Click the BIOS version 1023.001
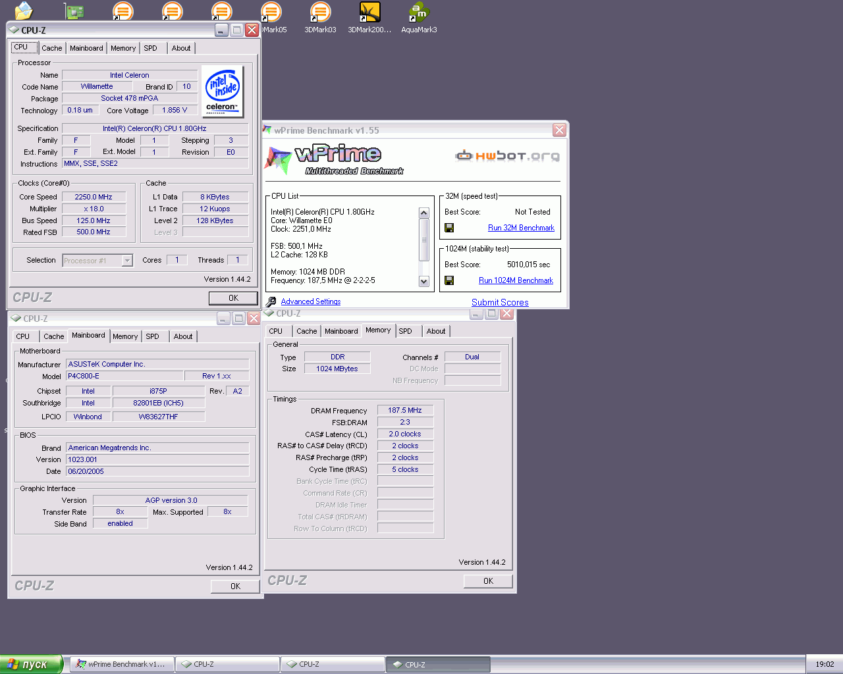843x674 pixels. 158,459
